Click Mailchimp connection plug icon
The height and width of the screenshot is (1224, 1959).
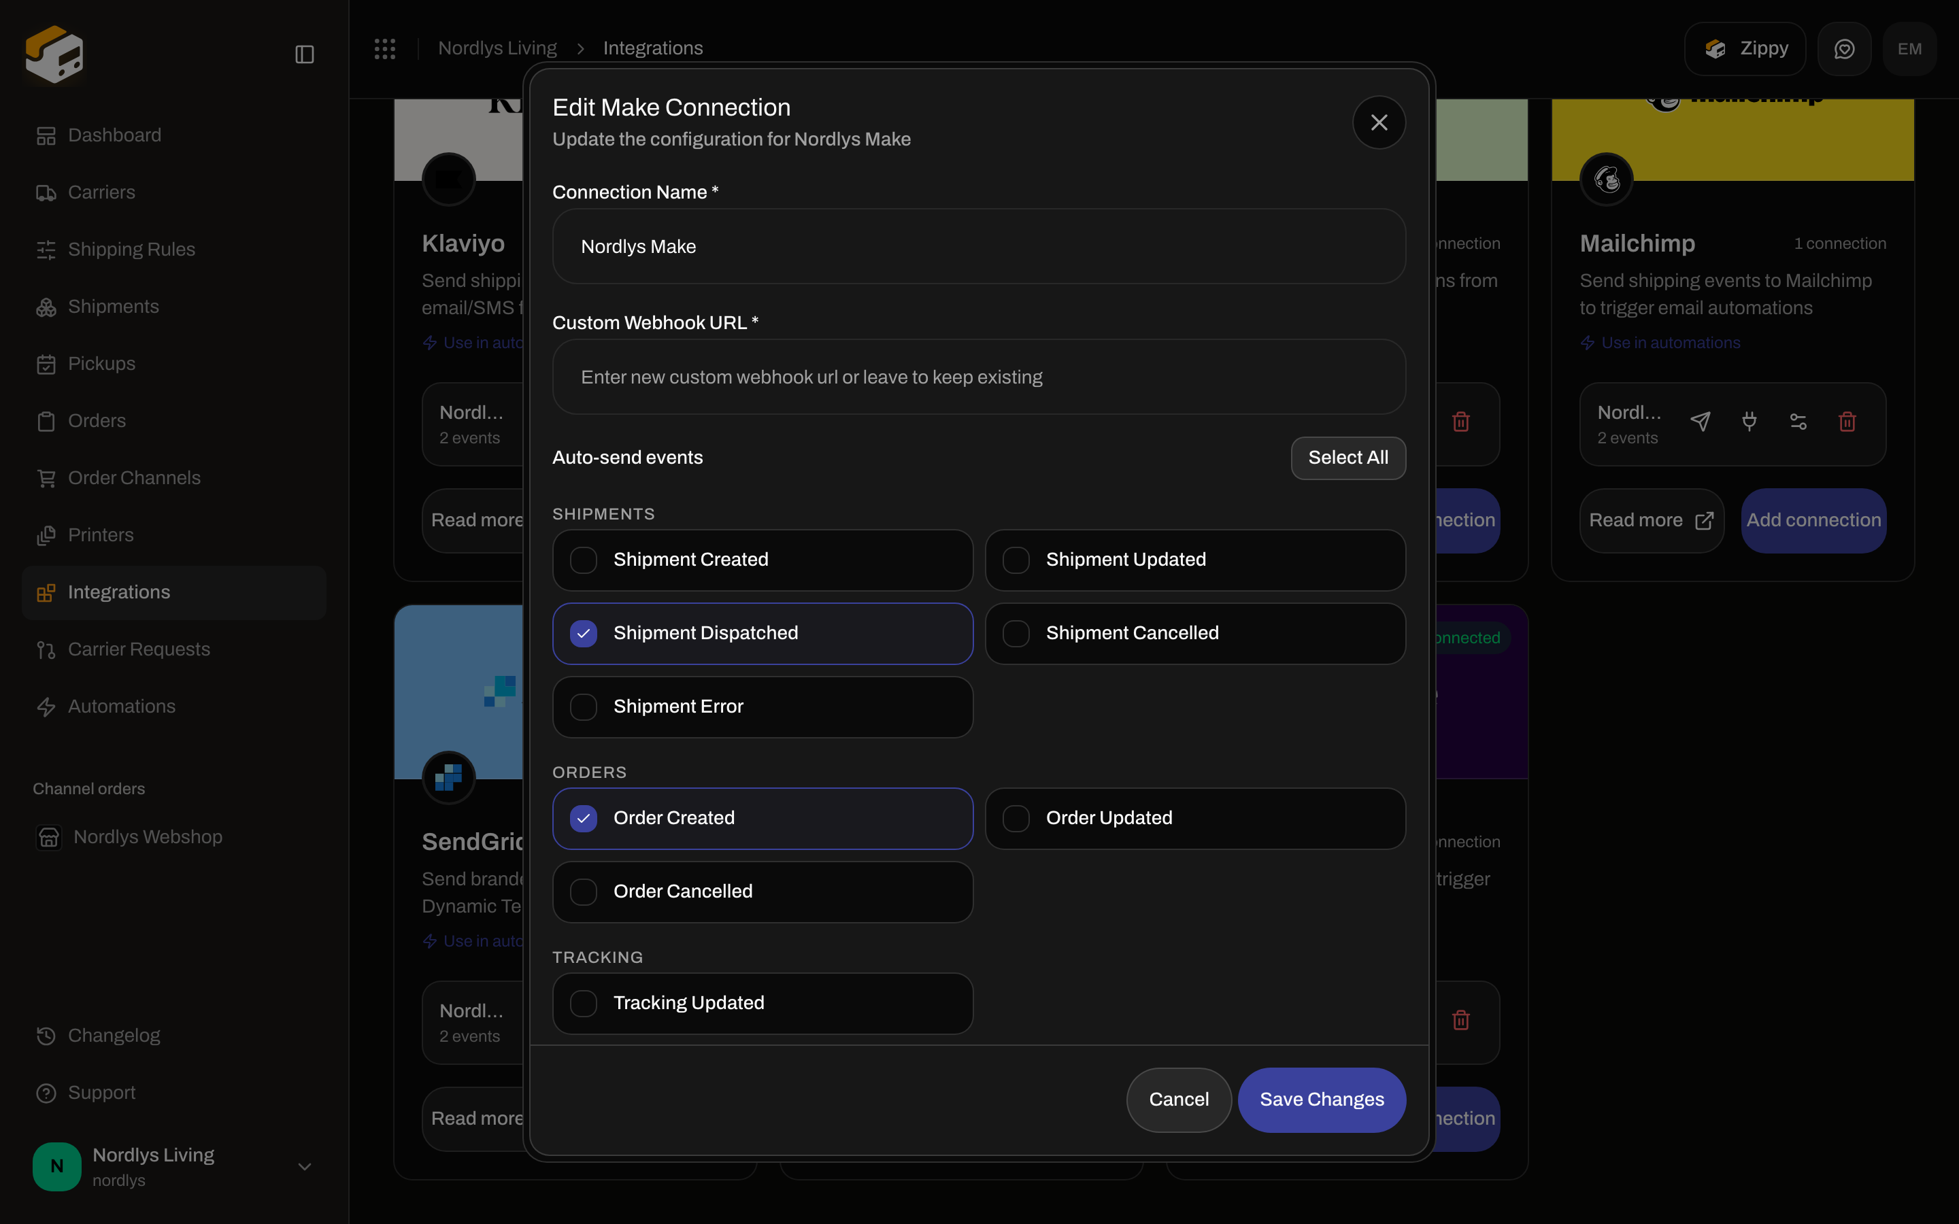pos(1749,422)
